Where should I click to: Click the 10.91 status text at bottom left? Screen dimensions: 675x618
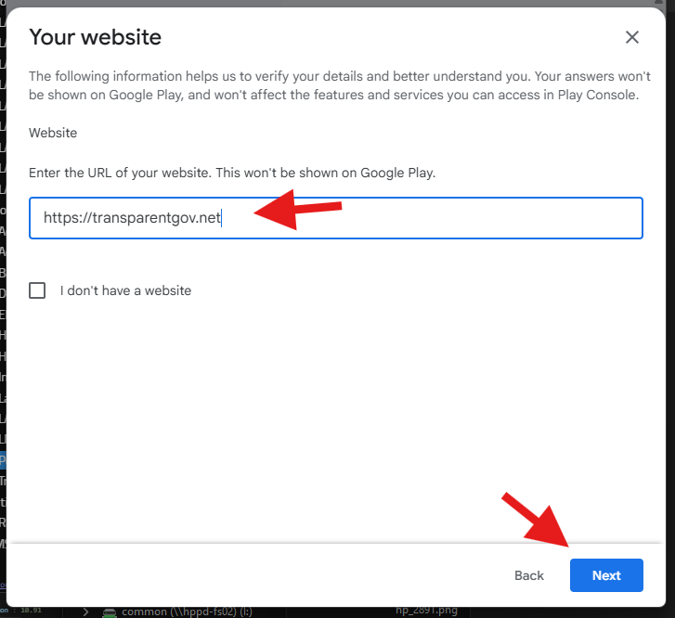[32, 610]
